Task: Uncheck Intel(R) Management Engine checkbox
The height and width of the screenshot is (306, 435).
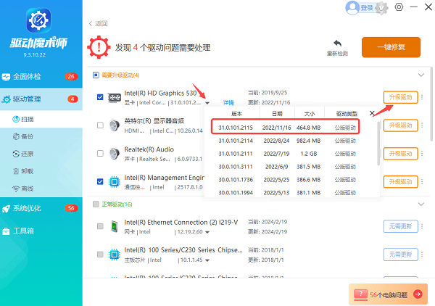Action: [100, 181]
